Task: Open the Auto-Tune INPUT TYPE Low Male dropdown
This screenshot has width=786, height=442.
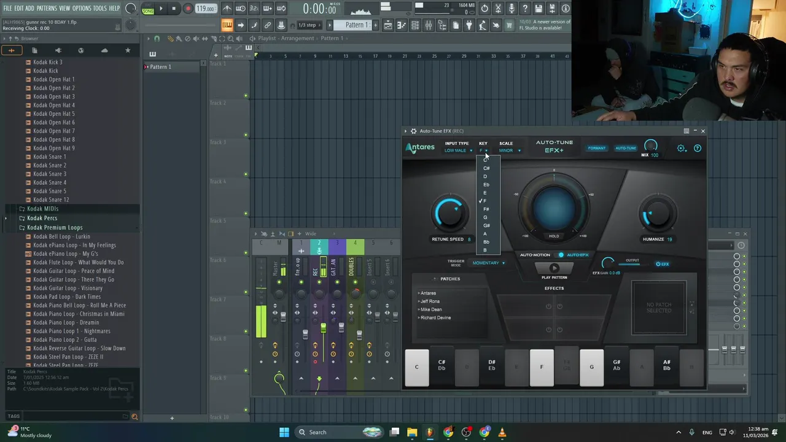Action: click(458, 150)
